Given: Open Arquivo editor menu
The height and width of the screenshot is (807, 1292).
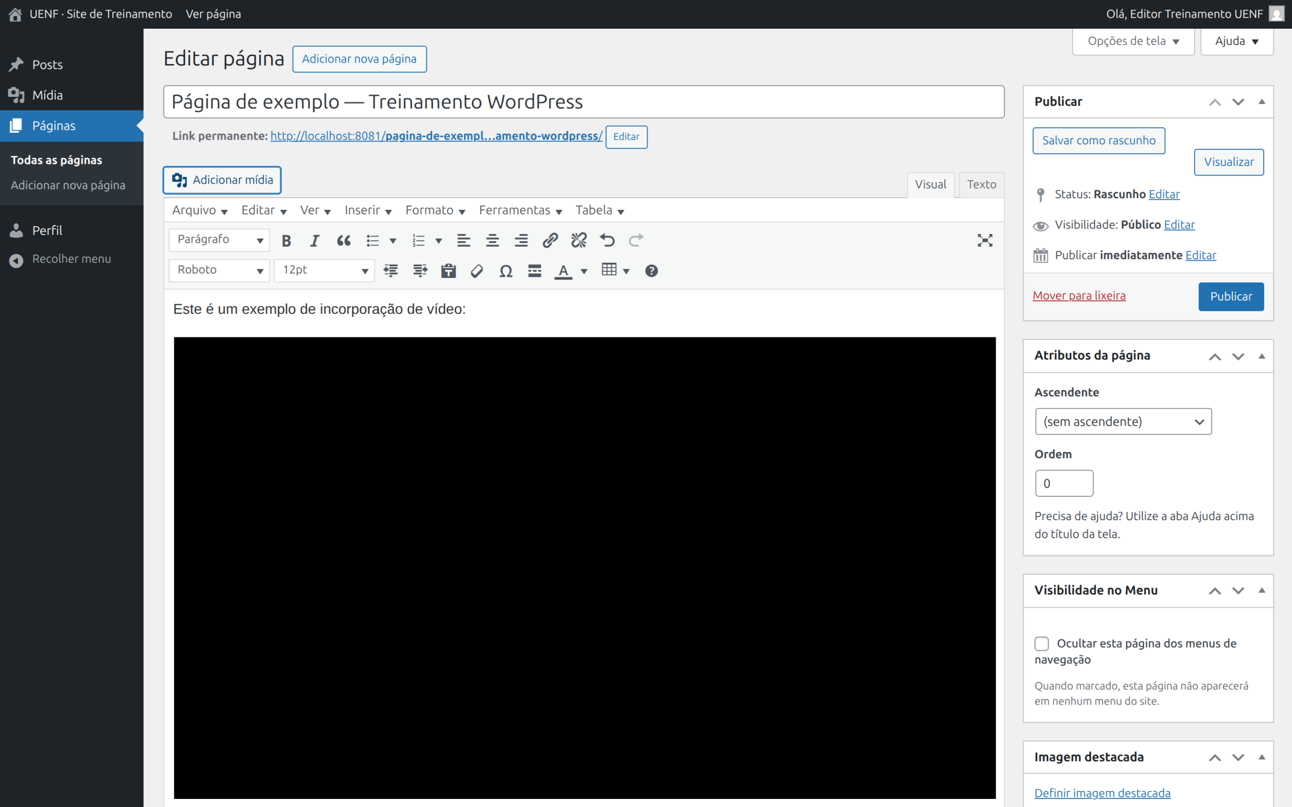Looking at the screenshot, I should pos(200,210).
